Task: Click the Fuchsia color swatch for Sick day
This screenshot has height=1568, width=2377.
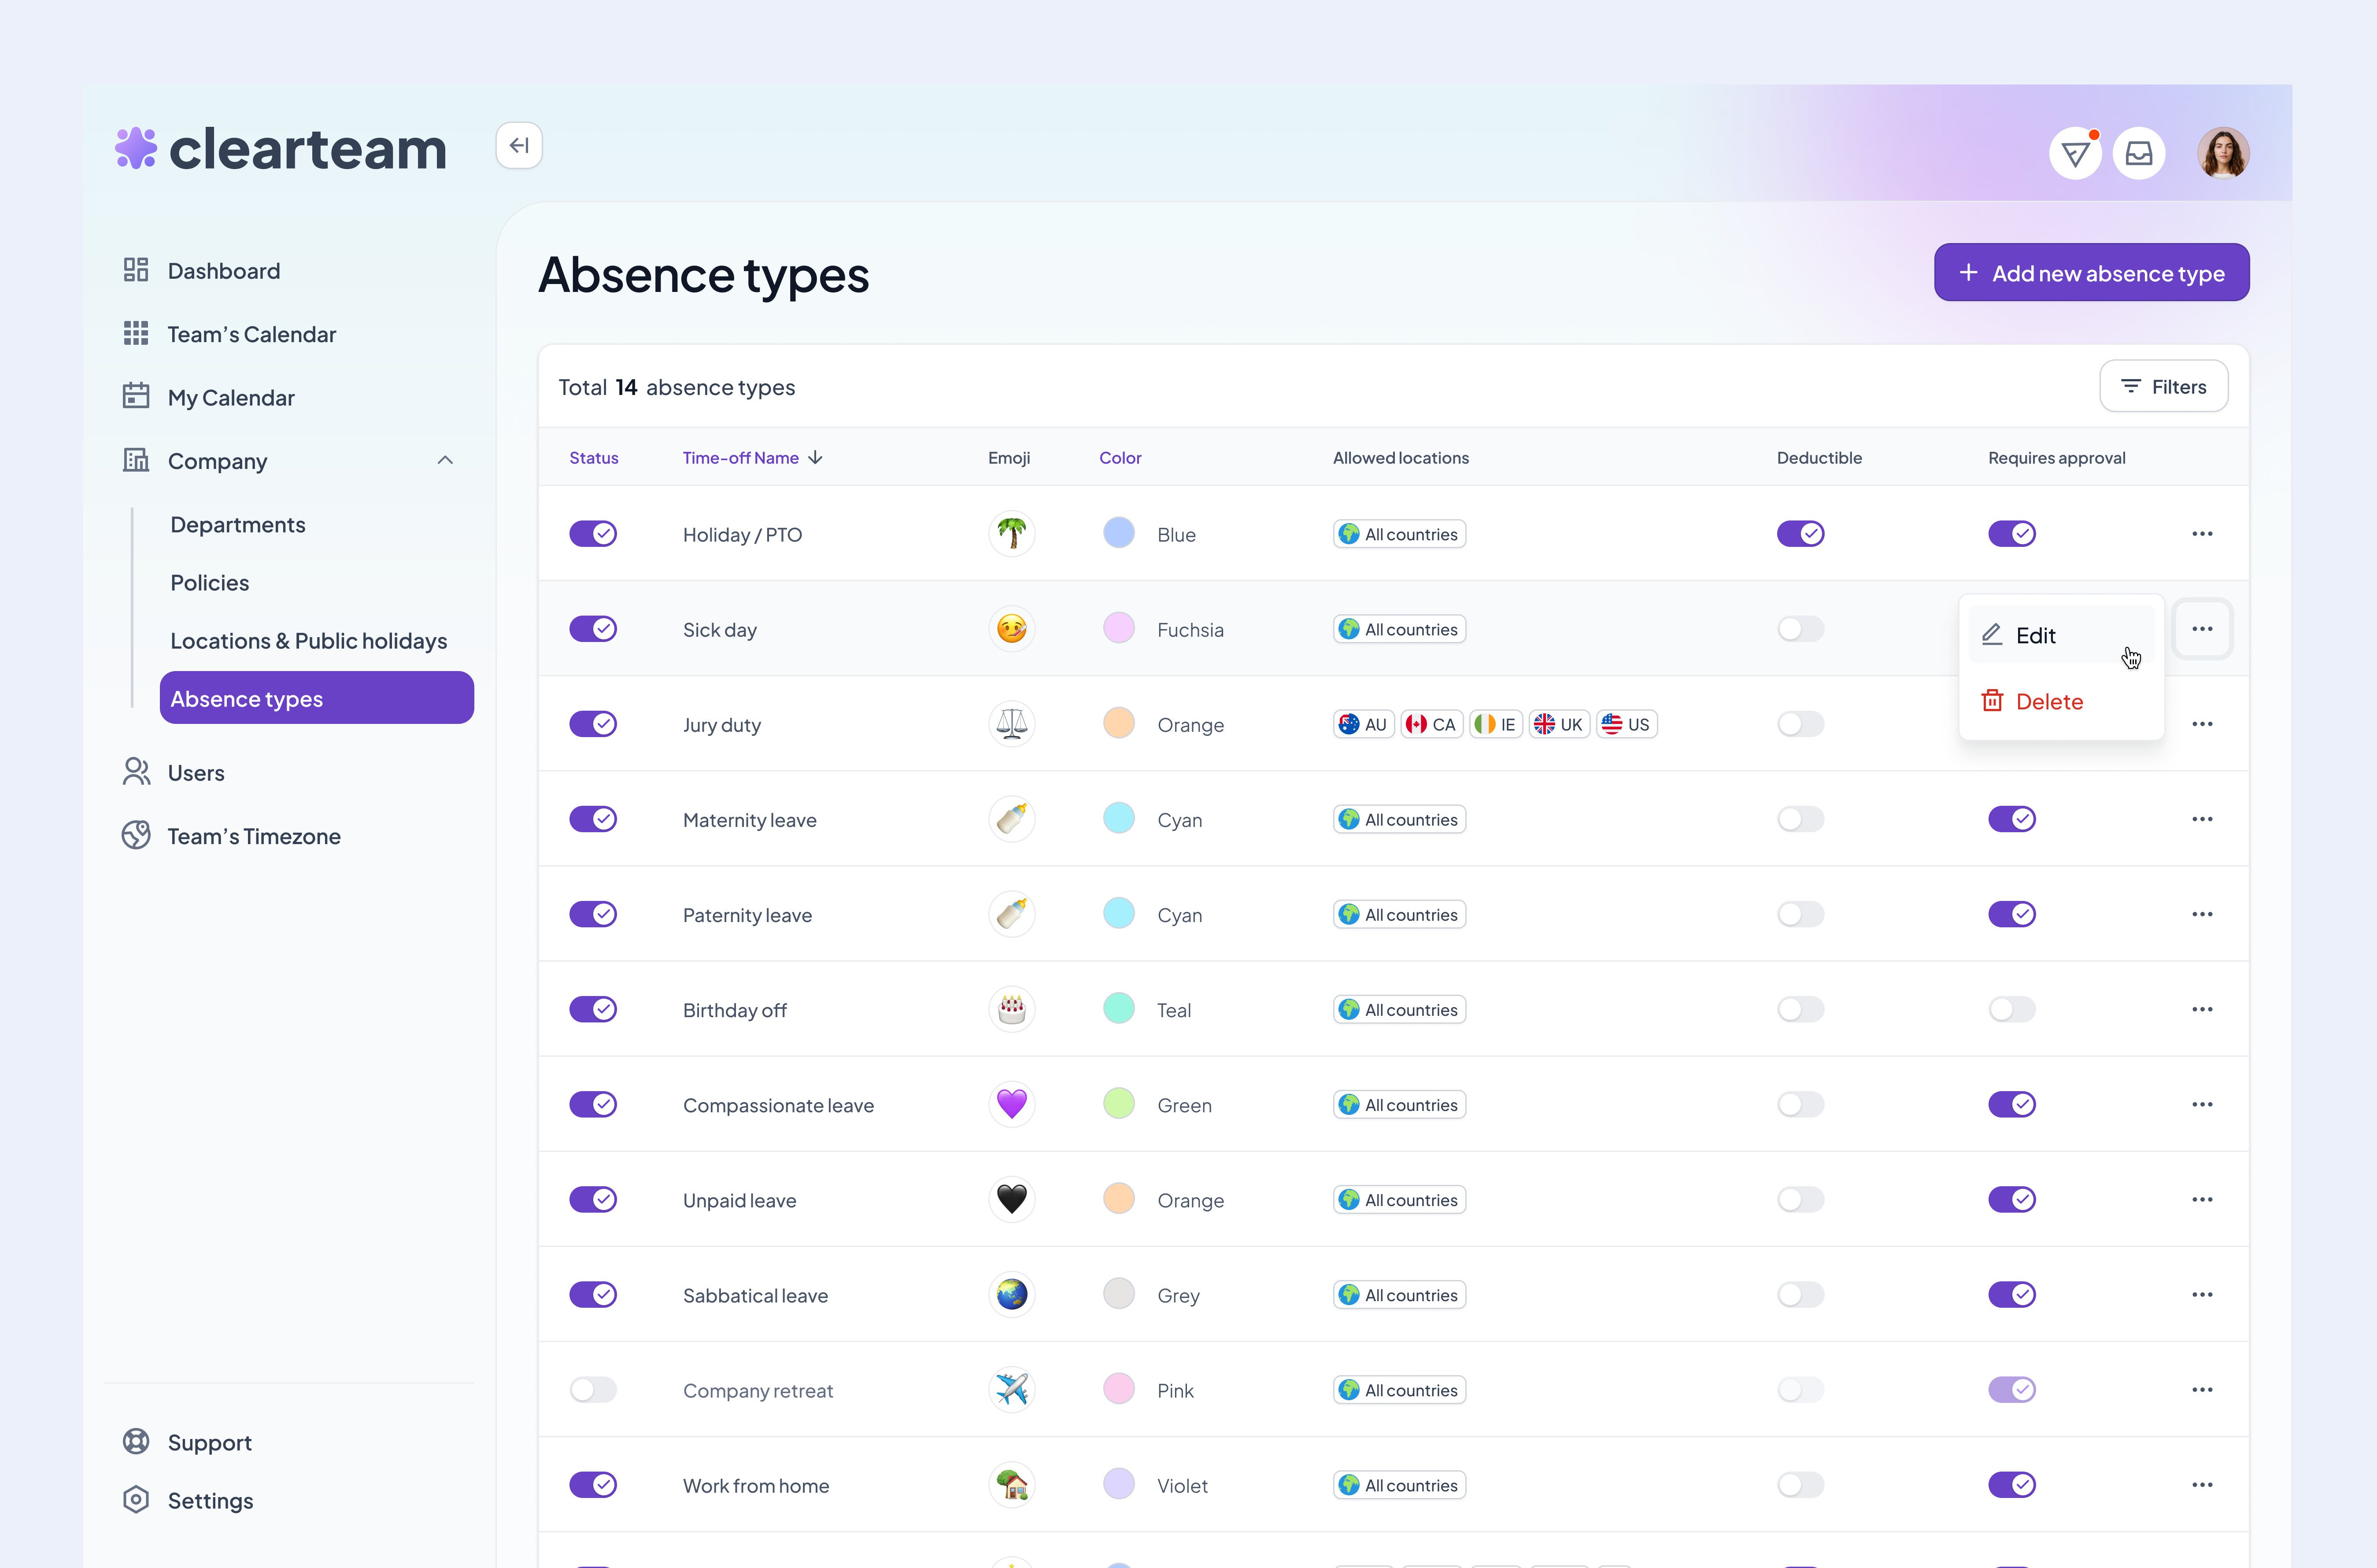Action: [1119, 627]
